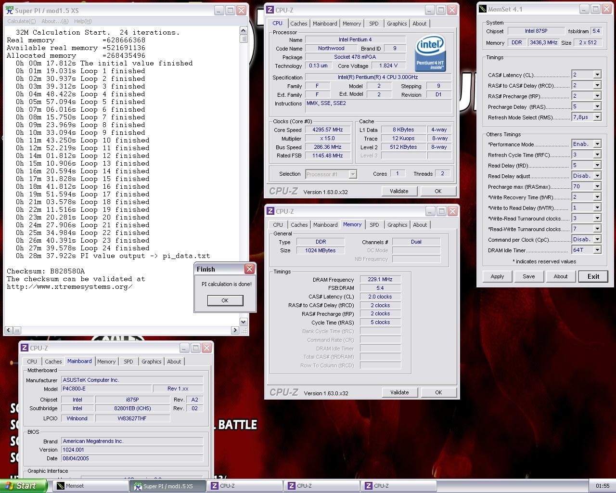Switch to Caches tab in CPU-Z CPU window

click(298, 24)
